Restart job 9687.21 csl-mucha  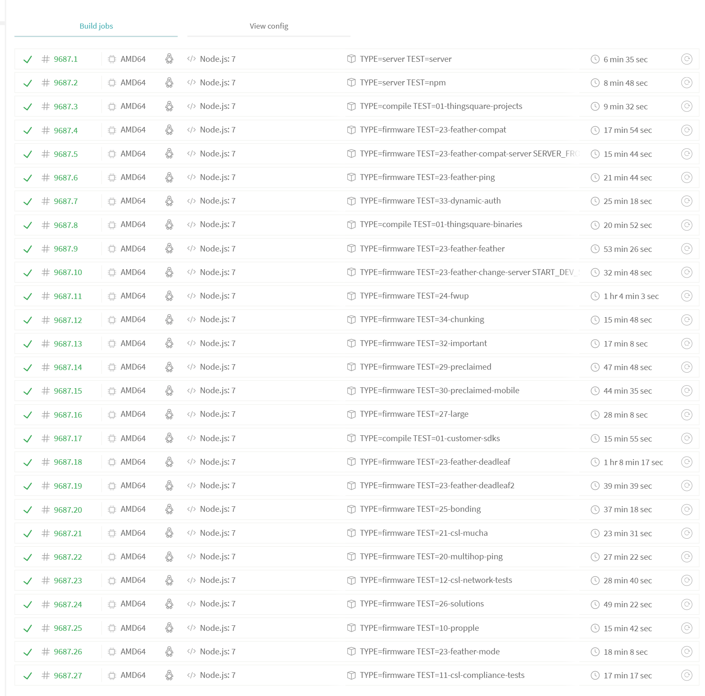687,533
